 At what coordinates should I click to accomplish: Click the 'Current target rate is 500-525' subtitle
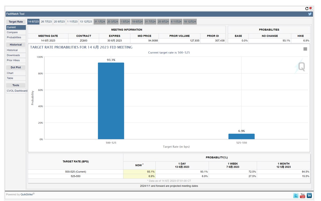169,53
